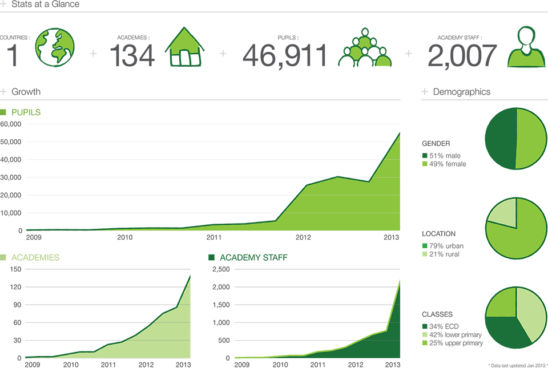Select the Gender pie chart
Screen dimensions: 548x368
point(516,139)
